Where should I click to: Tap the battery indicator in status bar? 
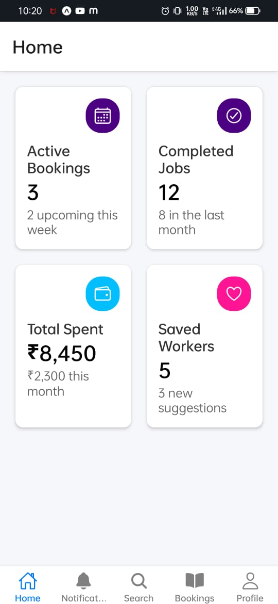pyautogui.click(x=253, y=11)
